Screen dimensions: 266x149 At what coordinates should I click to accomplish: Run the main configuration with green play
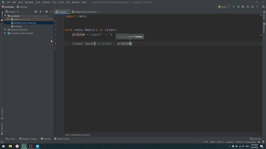pyautogui.click(x=234, y=7)
